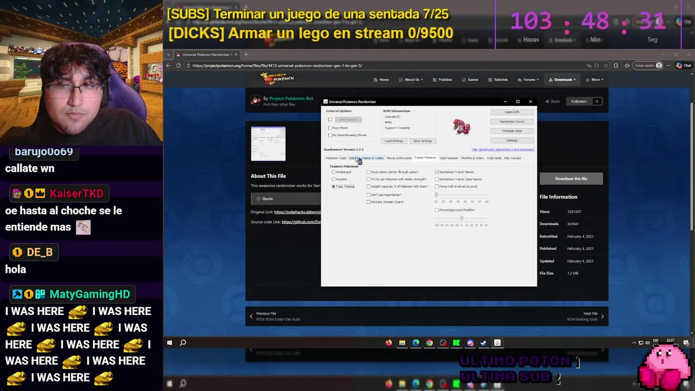Click the Open ROM button
695x391 pixels.
(512, 112)
